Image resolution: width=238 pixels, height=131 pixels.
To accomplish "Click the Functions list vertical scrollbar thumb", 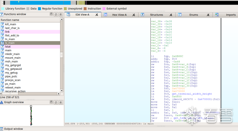I will [61, 55].
